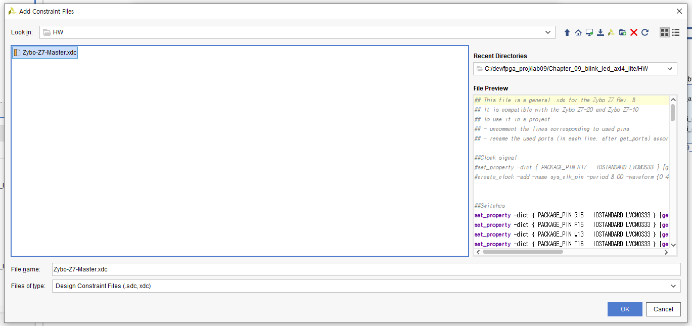Click the File Preview vertical scrollbar thumb
This screenshot has width=692, height=326.
pyautogui.click(x=673, y=113)
